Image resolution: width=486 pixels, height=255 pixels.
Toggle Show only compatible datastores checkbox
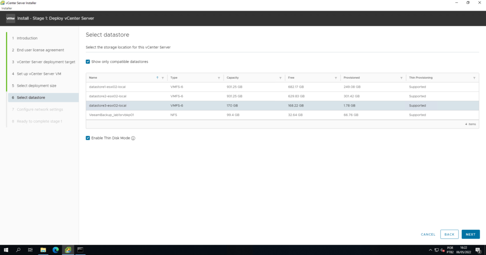(x=88, y=62)
